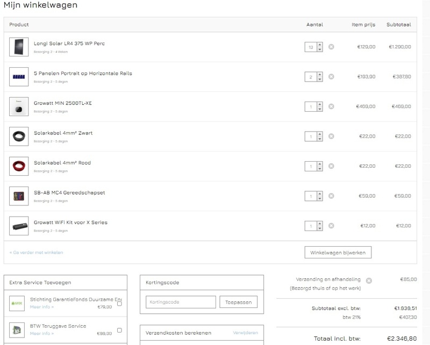This screenshot has height=345, width=430.
Task: Remove Longi Solar LR4 375 WP from cart
Action: pyautogui.click(x=331, y=47)
